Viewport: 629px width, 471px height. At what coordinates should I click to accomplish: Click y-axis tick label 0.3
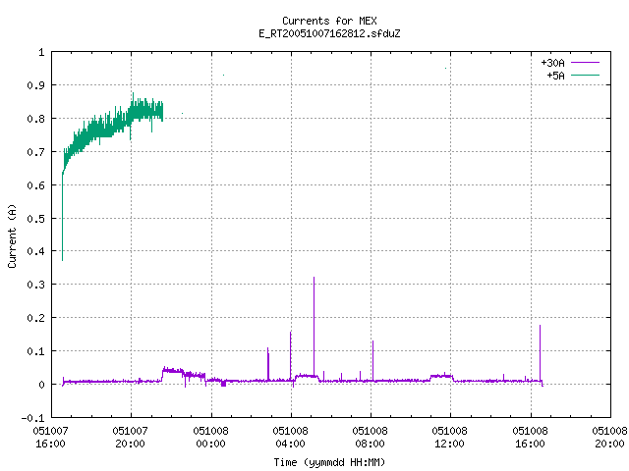pos(35,285)
